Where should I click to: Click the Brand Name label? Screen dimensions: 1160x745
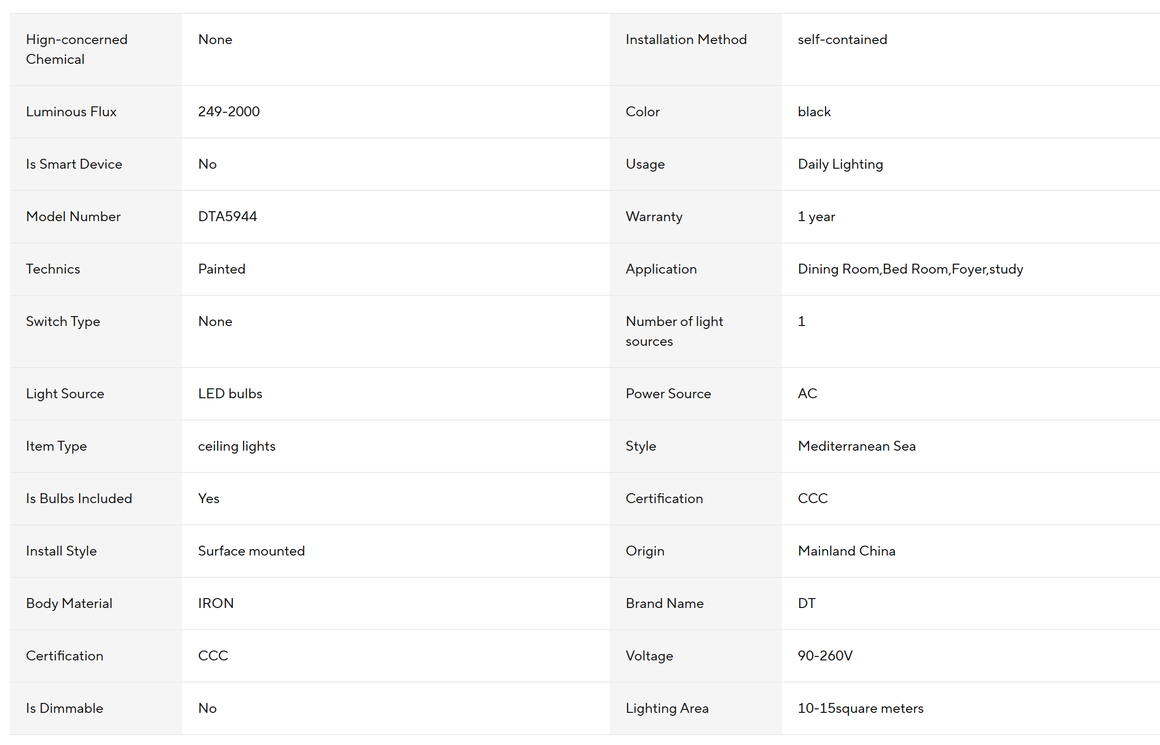(x=665, y=604)
